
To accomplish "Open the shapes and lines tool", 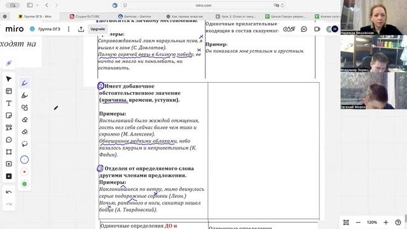I will click(x=9, y=127).
